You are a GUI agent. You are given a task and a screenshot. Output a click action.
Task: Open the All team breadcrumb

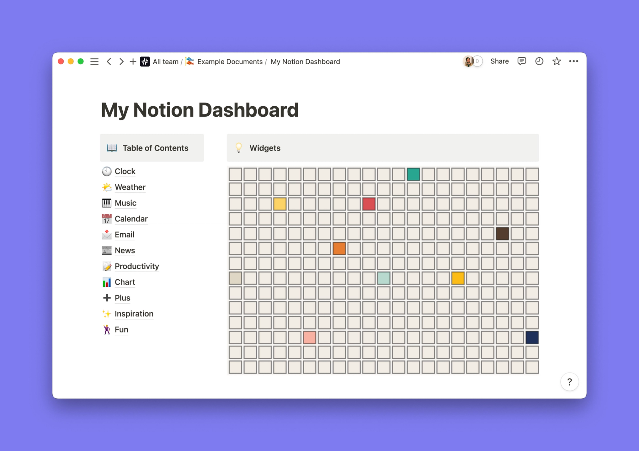tap(166, 62)
